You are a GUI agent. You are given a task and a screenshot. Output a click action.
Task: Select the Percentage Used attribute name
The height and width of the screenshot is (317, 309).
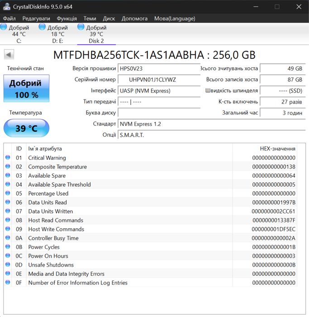[x=48, y=193]
